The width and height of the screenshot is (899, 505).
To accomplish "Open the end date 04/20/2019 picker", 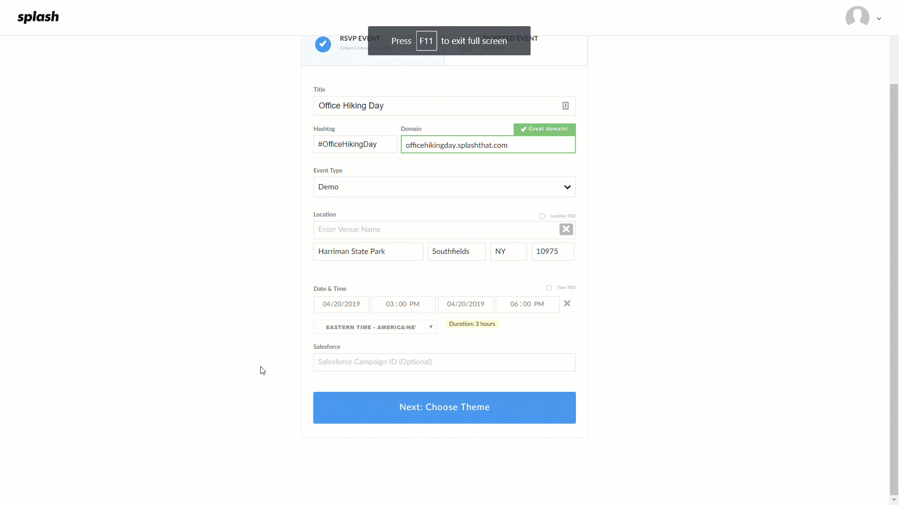I will [x=465, y=304].
